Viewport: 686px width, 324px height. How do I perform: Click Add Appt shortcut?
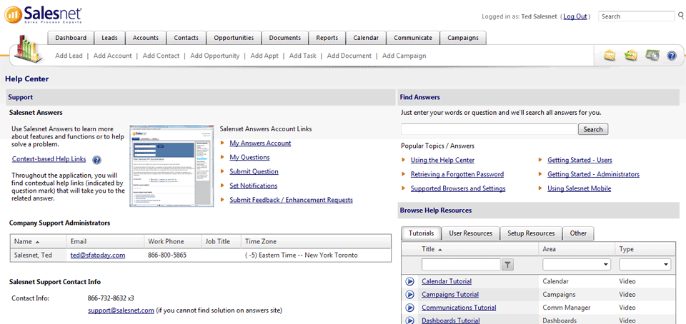pos(264,56)
